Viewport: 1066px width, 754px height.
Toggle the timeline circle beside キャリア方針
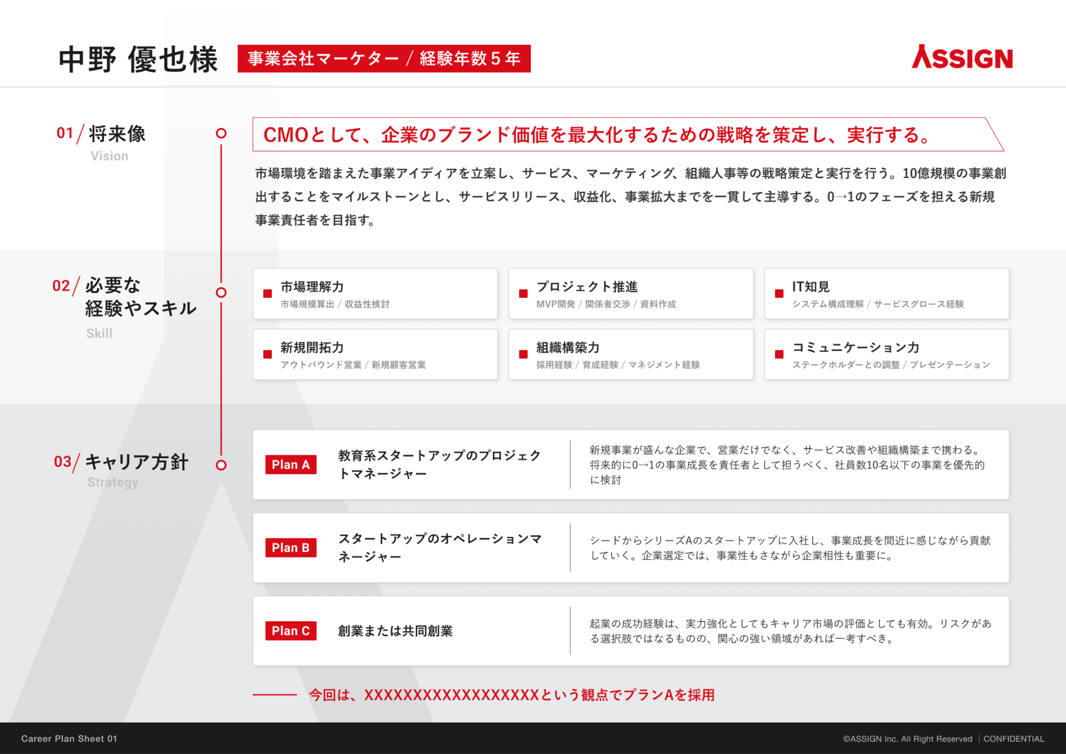tap(221, 465)
